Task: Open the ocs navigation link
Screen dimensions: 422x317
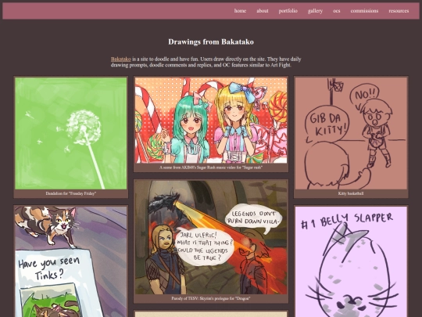Action: click(336, 11)
